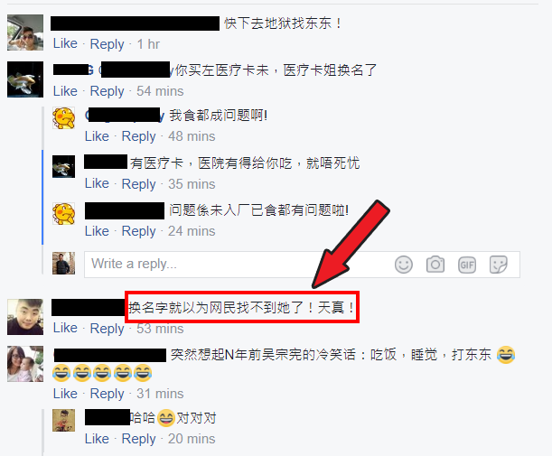
Task: Open yellow cartoon avatar on 48 mins reply
Action: click(x=64, y=118)
